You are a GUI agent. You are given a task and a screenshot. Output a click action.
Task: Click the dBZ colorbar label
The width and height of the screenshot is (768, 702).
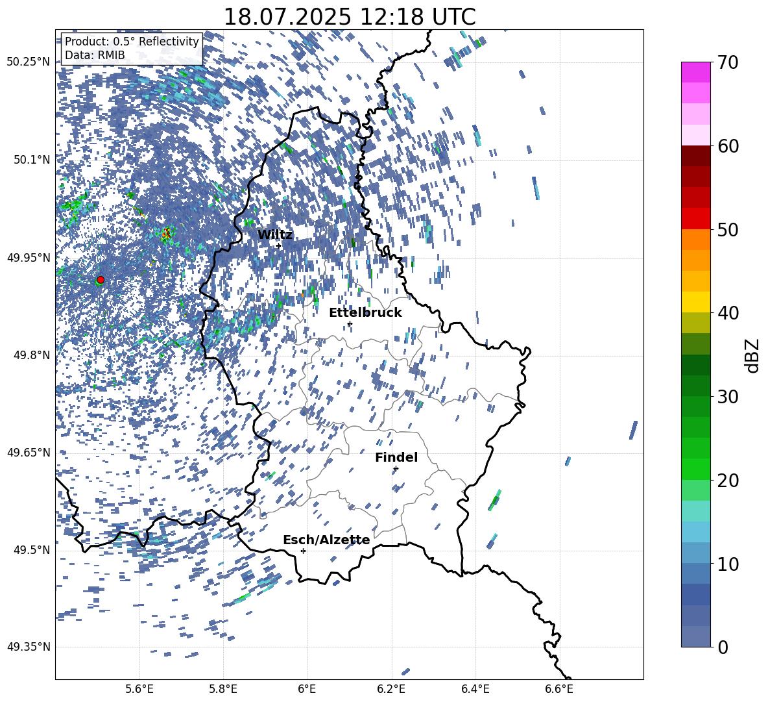(753, 355)
